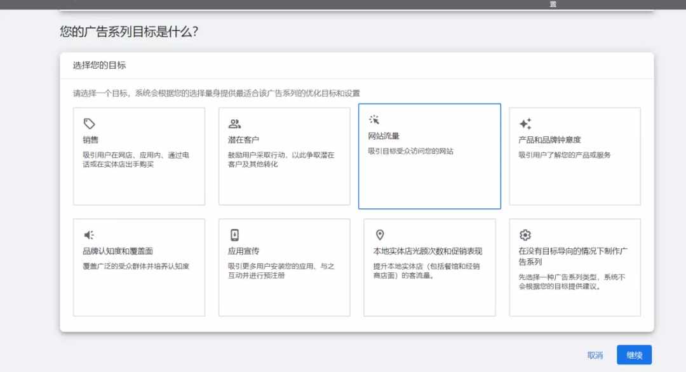Click the location pin icon for 本地实体店

click(x=380, y=236)
